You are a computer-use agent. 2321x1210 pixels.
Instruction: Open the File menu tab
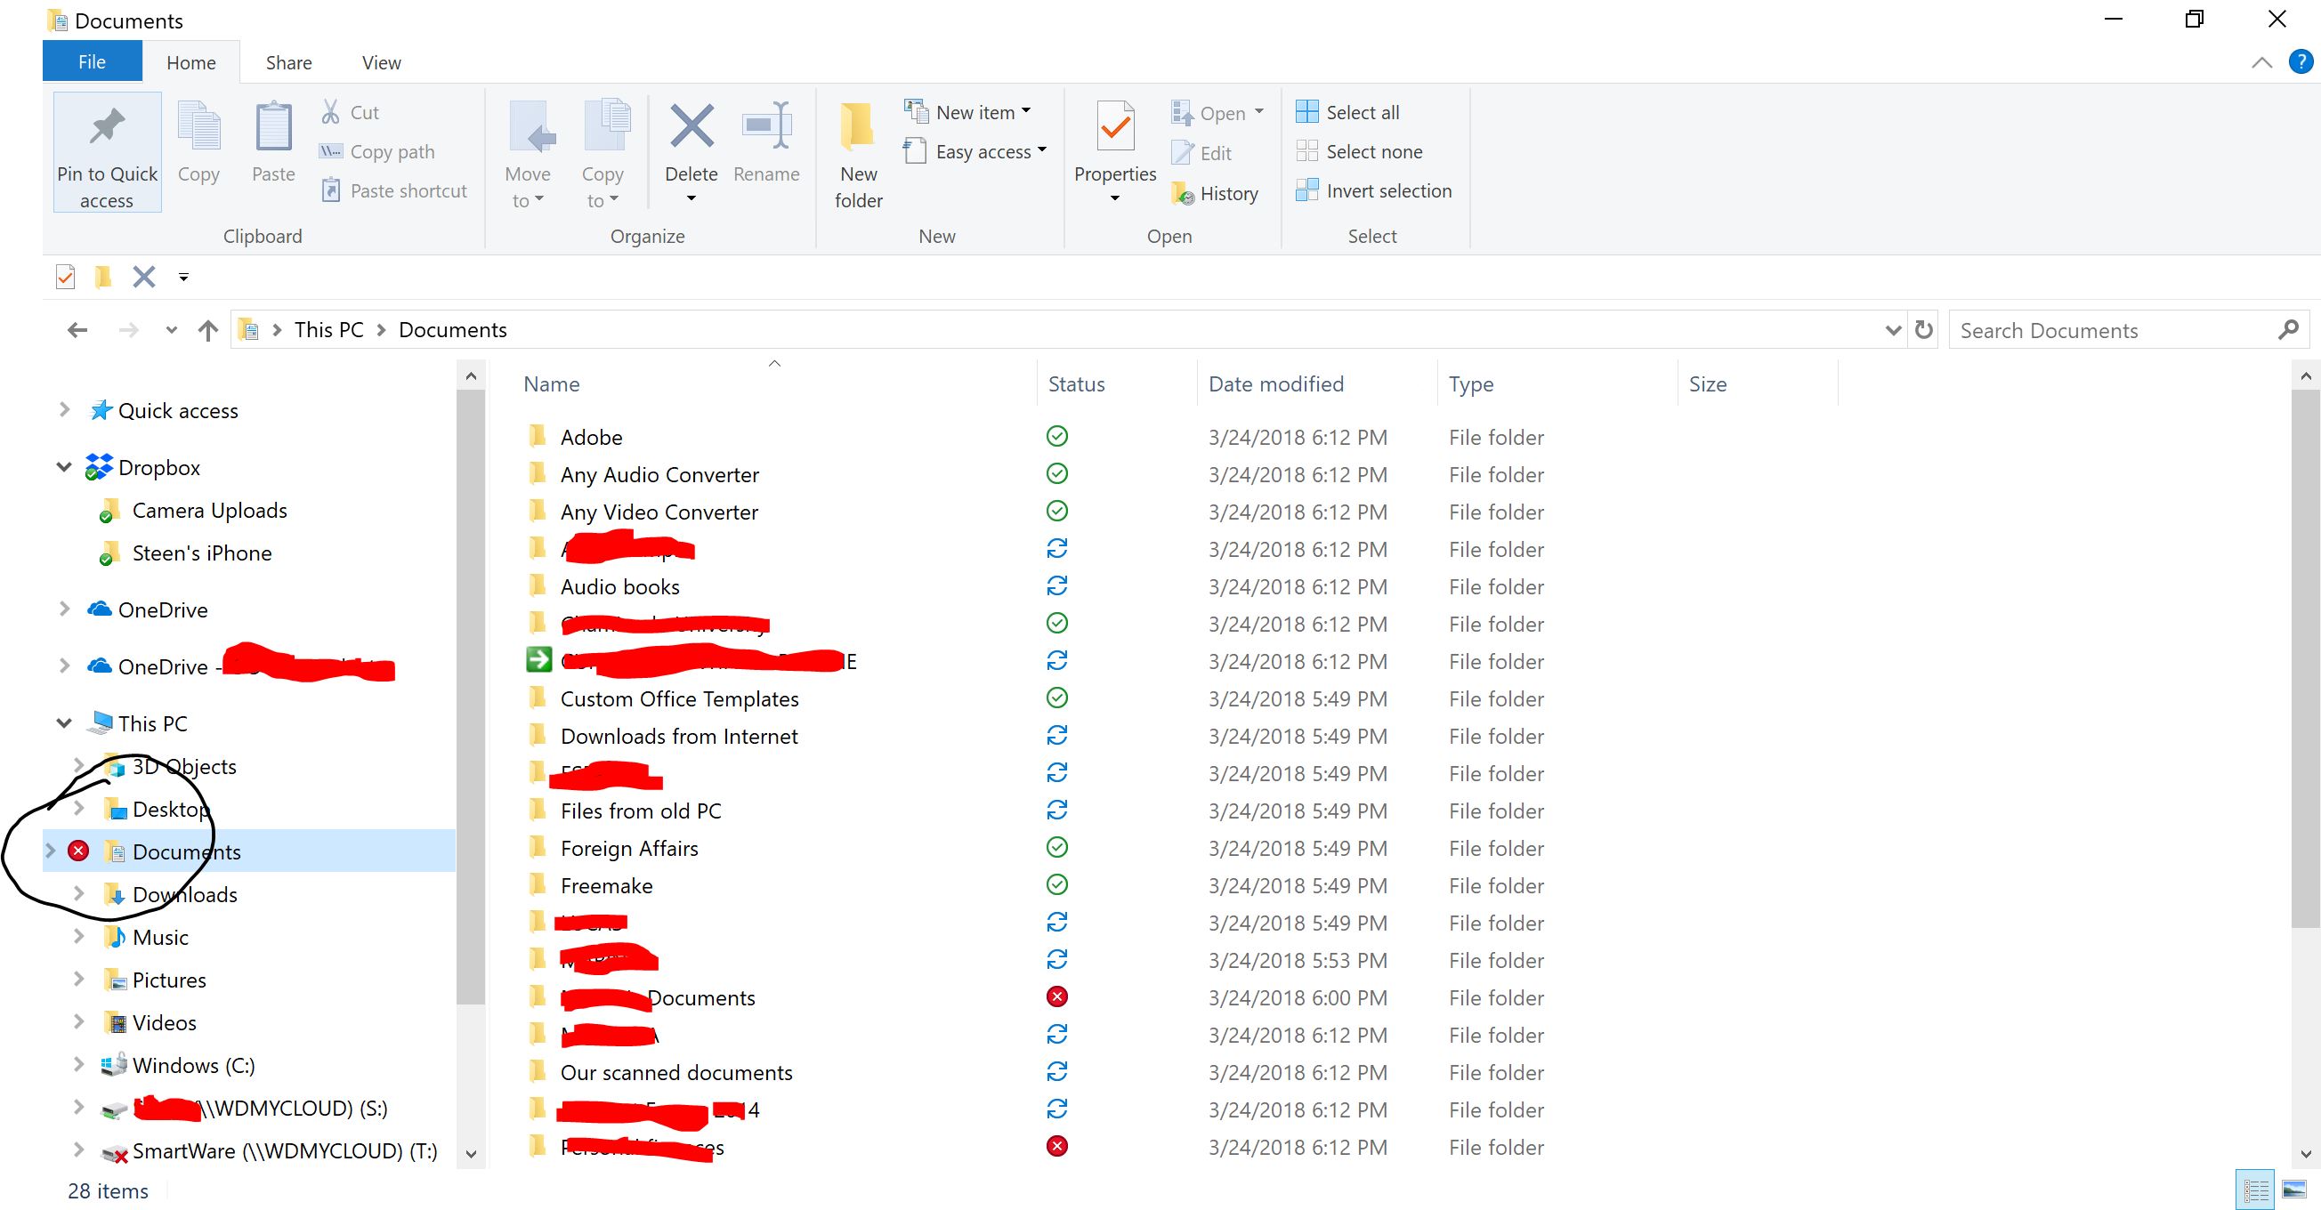coord(92,61)
